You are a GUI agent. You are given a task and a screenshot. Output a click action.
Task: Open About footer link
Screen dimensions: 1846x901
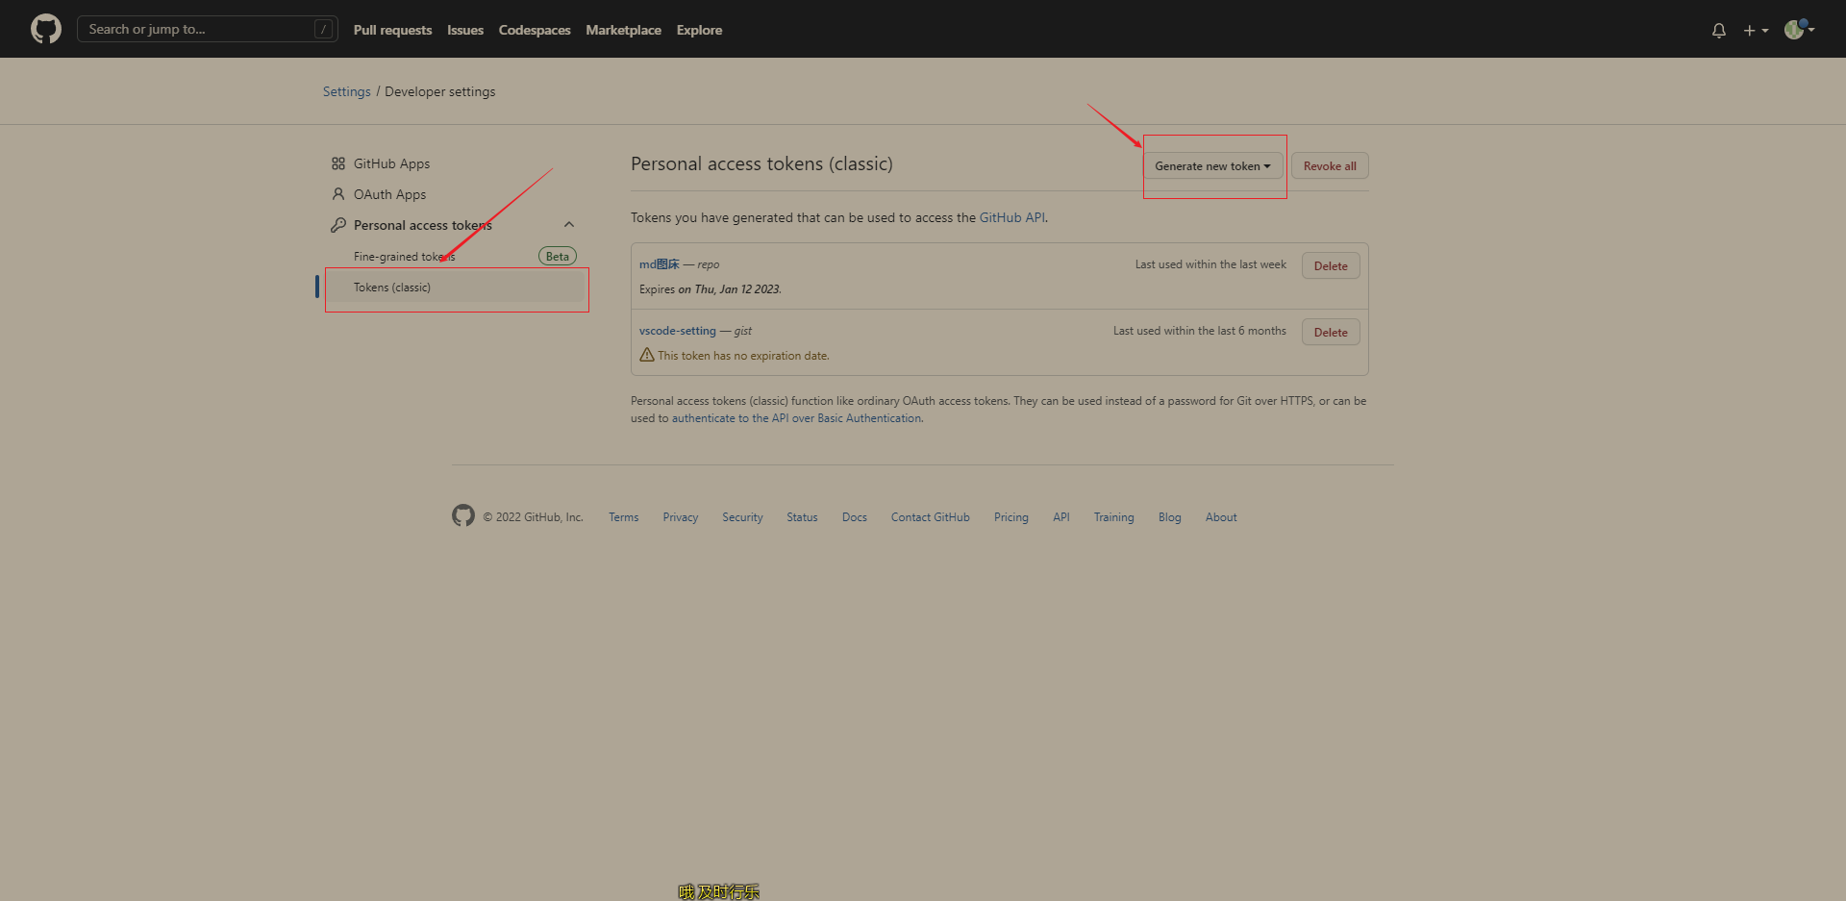click(1221, 517)
